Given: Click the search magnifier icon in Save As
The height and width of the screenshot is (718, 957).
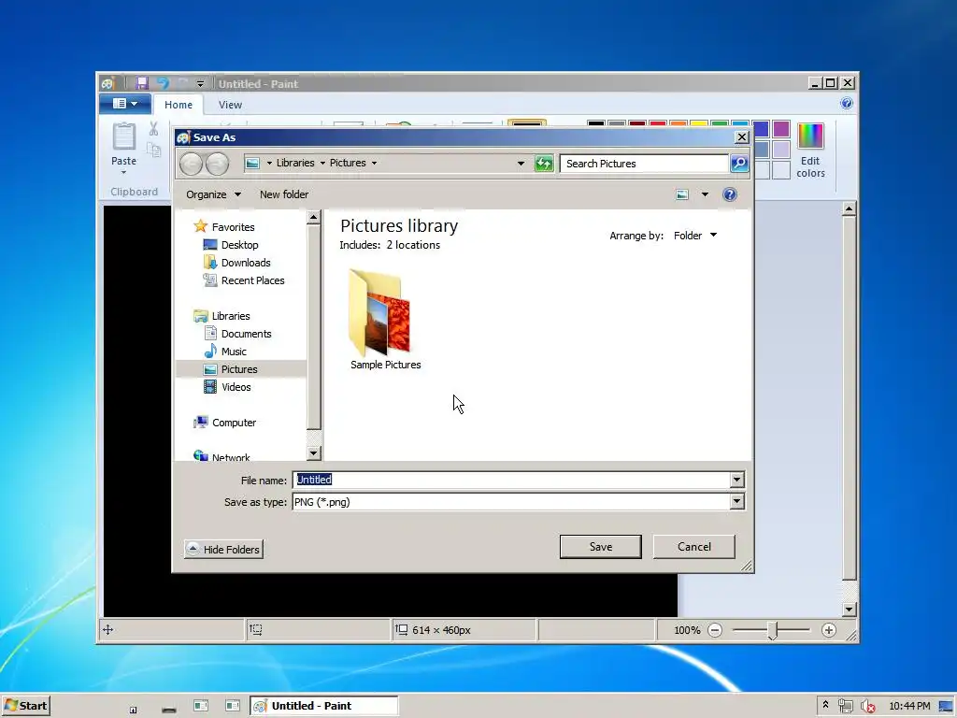Looking at the screenshot, I should point(739,163).
